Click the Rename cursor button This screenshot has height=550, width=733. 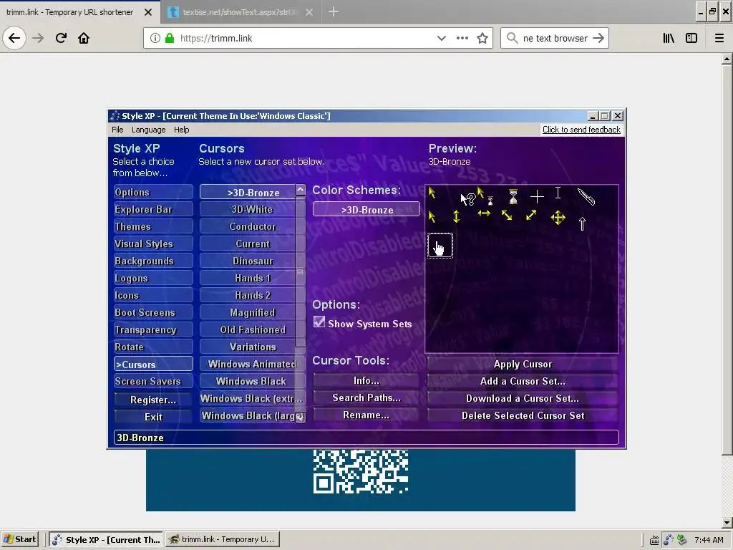click(366, 415)
